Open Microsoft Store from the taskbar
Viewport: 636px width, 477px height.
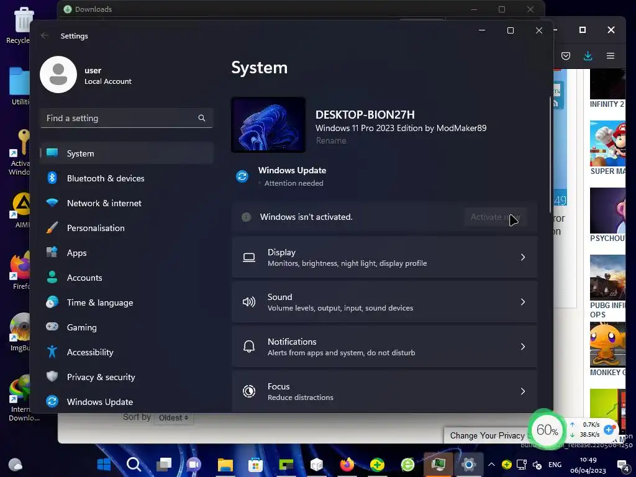click(x=255, y=465)
